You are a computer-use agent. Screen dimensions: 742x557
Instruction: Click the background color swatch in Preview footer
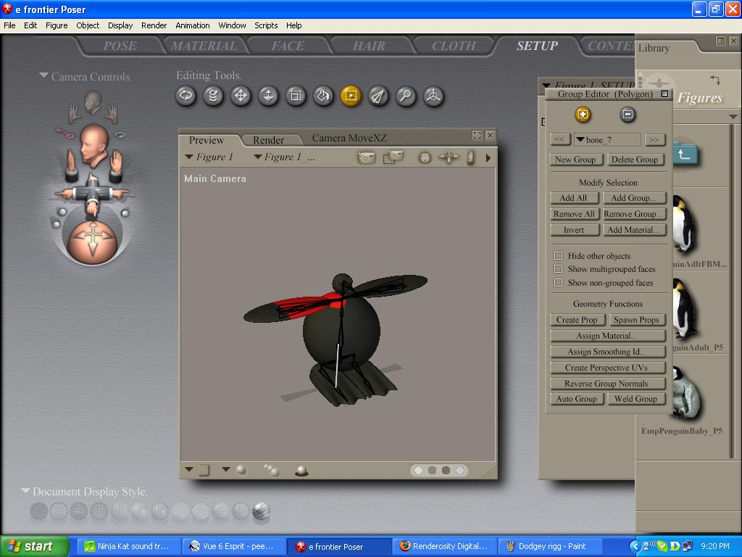pyautogui.click(x=204, y=470)
